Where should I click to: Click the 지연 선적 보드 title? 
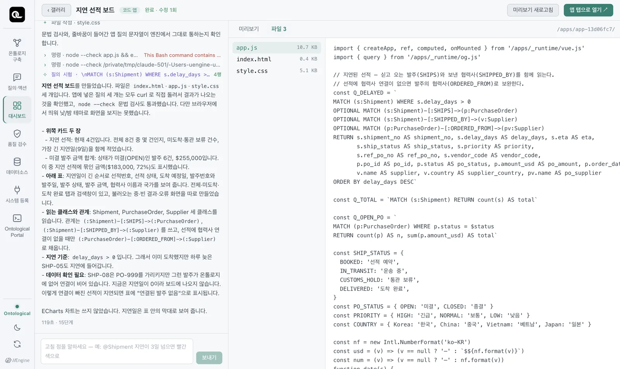point(95,10)
